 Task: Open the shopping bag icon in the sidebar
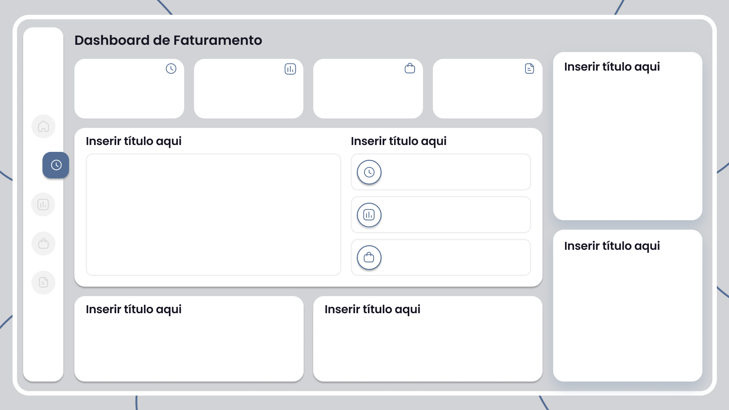click(43, 244)
